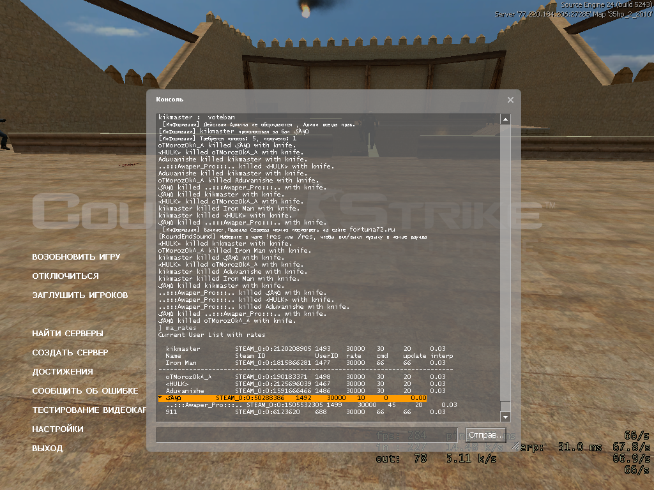
Task: Click ВОЗОБНОВИТЬ ИГРУ to resume game
Action: (76, 256)
